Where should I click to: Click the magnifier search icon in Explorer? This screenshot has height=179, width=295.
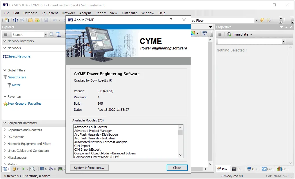(52, 35)
